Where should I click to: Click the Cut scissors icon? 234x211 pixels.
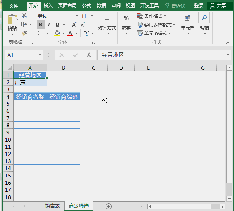click(x=24, y=16)
